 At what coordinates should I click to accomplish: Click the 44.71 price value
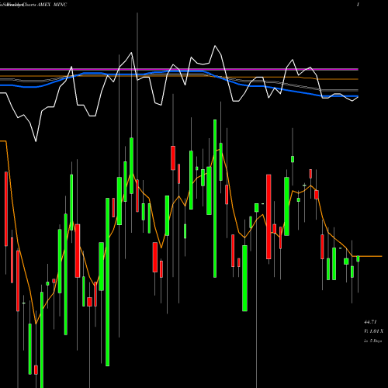(370, 322)
